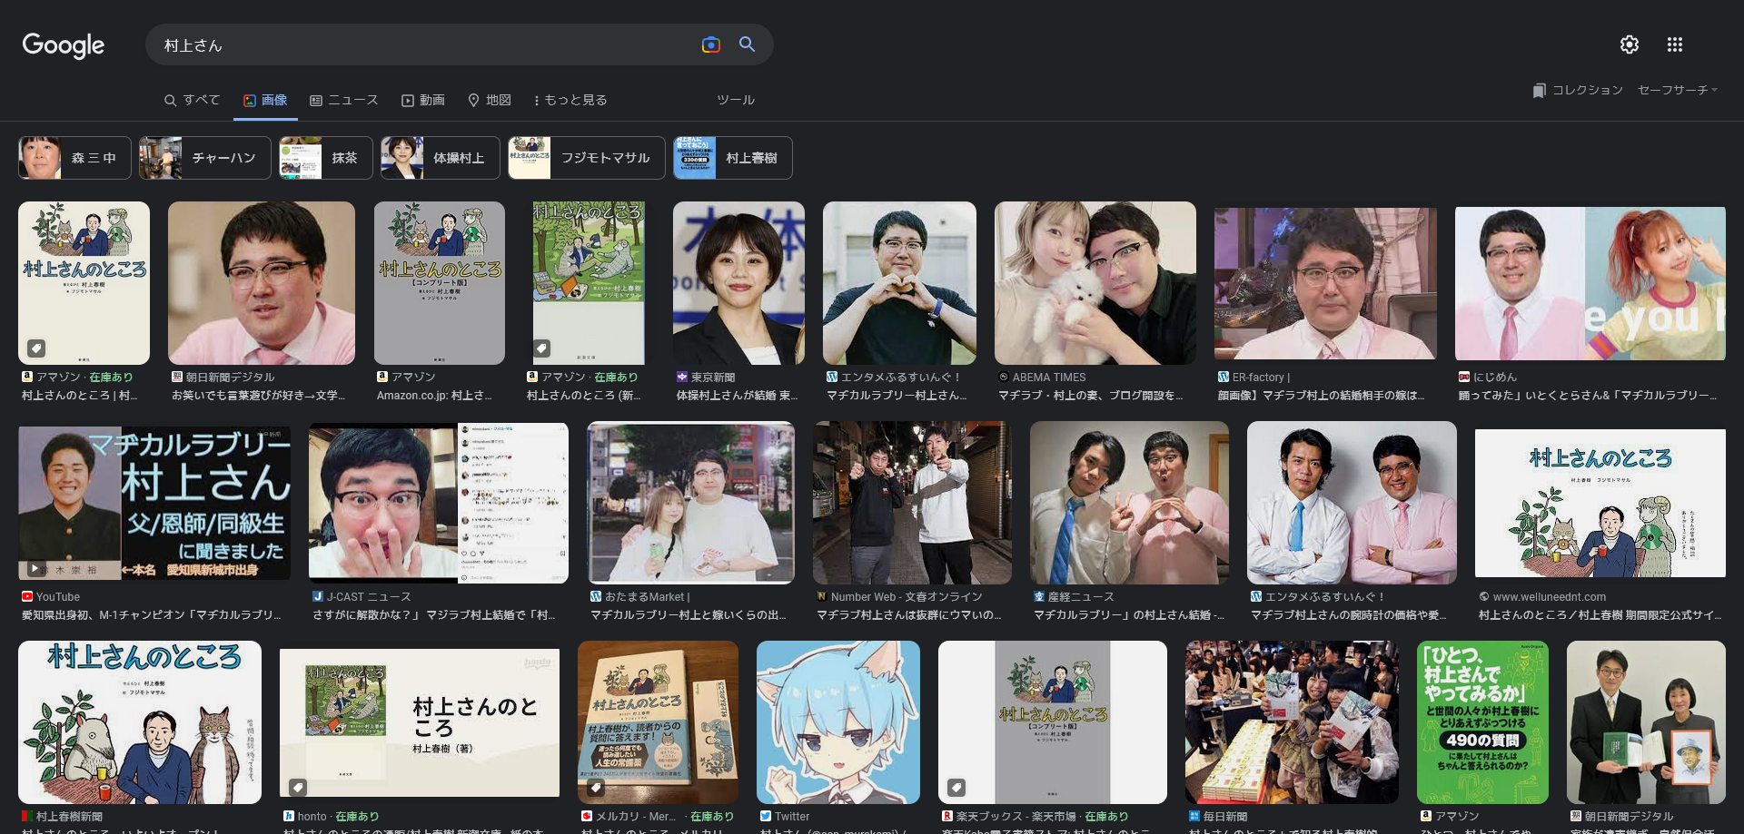1744x834 pixels.
Task: Switch to the 動画 tab
Action: 423,100
